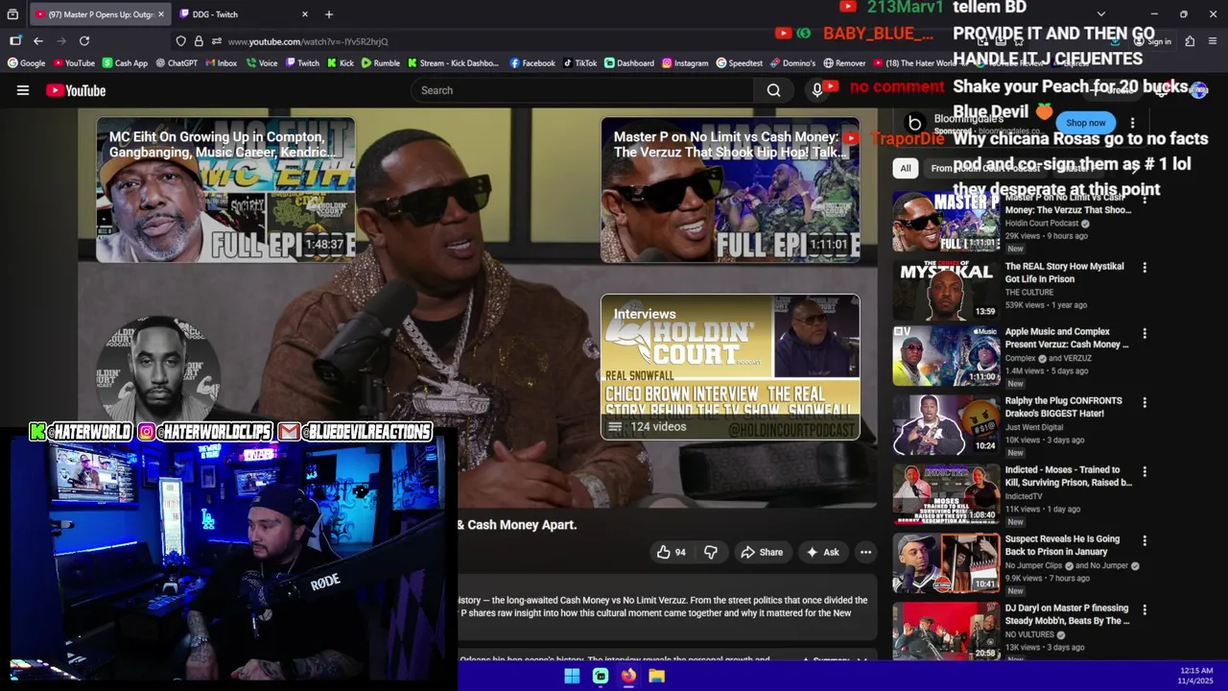
Task: Open the Voice bookmark
Action: pyautogui.click(x=262, y=63)
